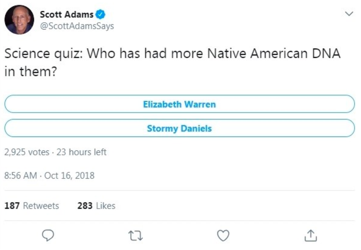This screenshot has height=250, width=361.
Task: Click the @ScottAdamsSays handle
Action: [x=77, y=26]
